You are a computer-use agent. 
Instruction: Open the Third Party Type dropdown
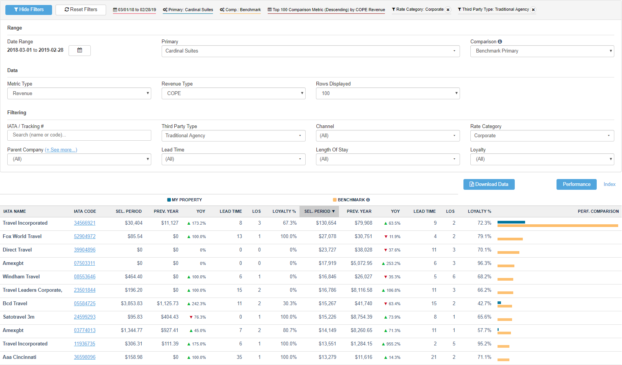[x=234, y=136]
